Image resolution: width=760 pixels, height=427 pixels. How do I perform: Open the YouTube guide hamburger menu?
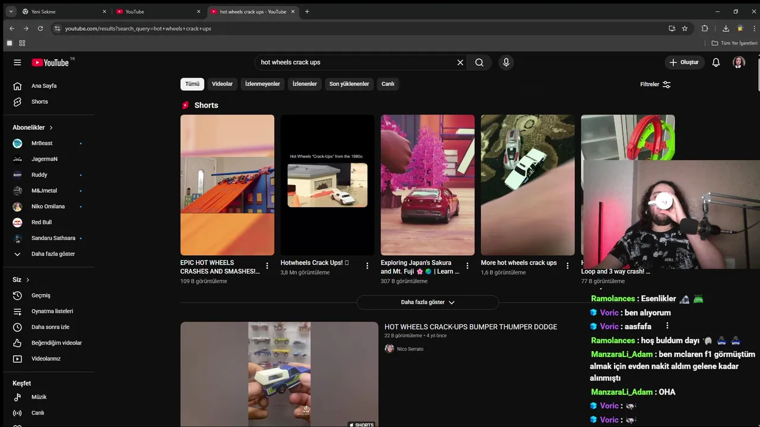(17, 62)
